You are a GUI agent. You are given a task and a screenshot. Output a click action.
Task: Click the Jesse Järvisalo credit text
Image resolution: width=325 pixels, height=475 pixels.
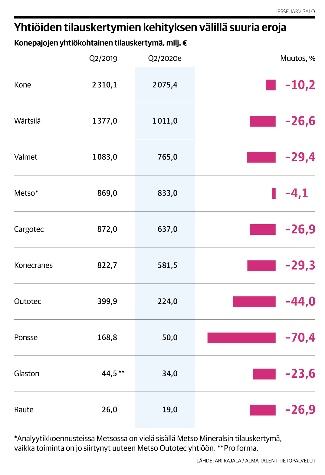tap(295, 11)
